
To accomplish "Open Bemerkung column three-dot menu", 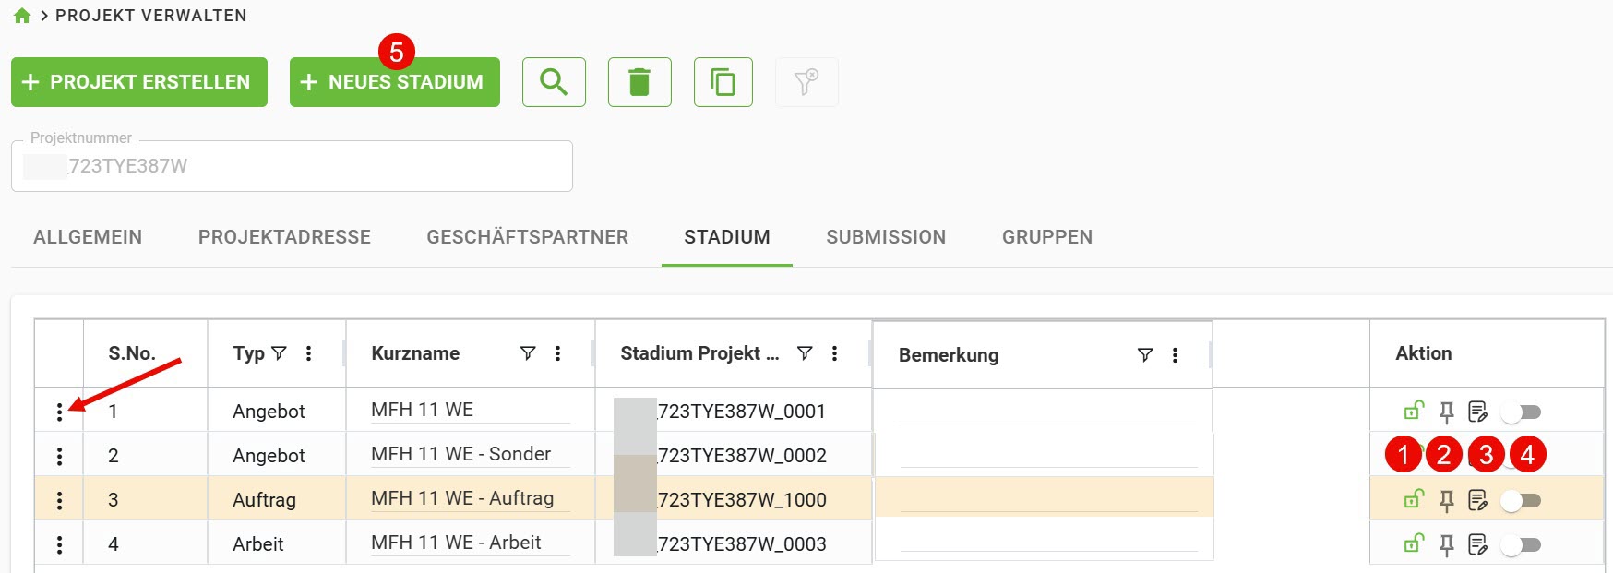I will [1175, 355].
